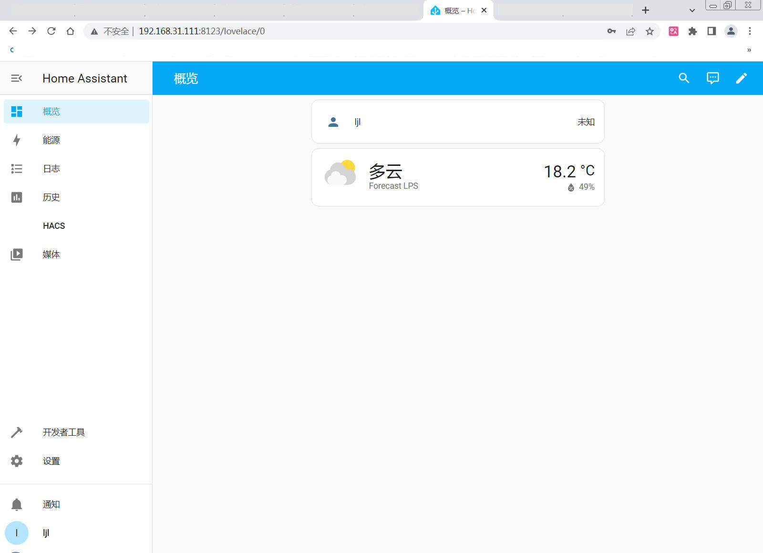Click the 18.2 °C temperature reading
Image resolution: width=763 pixels, height=553 pixels.
pyautogui.click(x=569, y=171)
